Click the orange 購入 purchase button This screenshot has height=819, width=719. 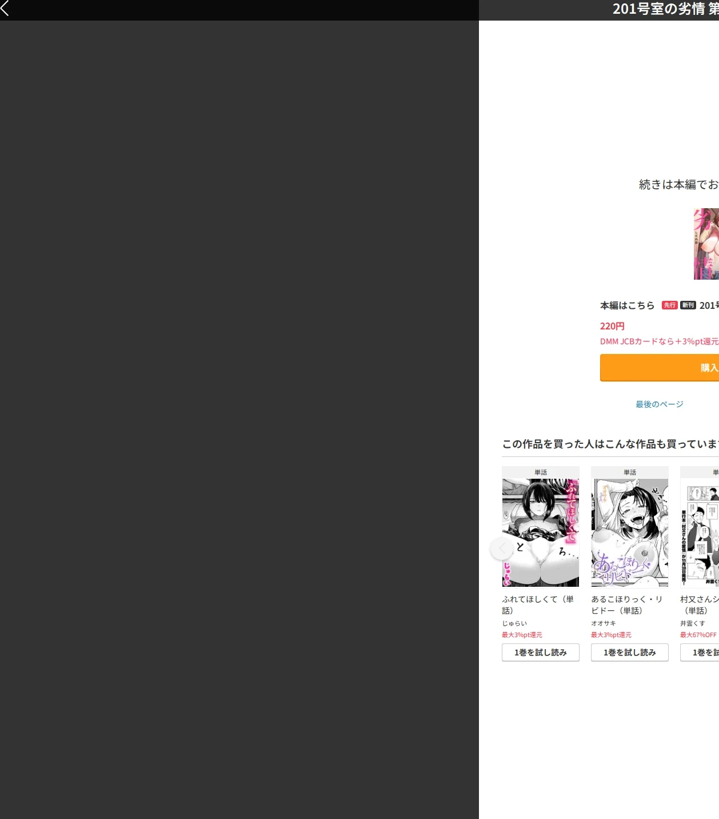[660, 368]
